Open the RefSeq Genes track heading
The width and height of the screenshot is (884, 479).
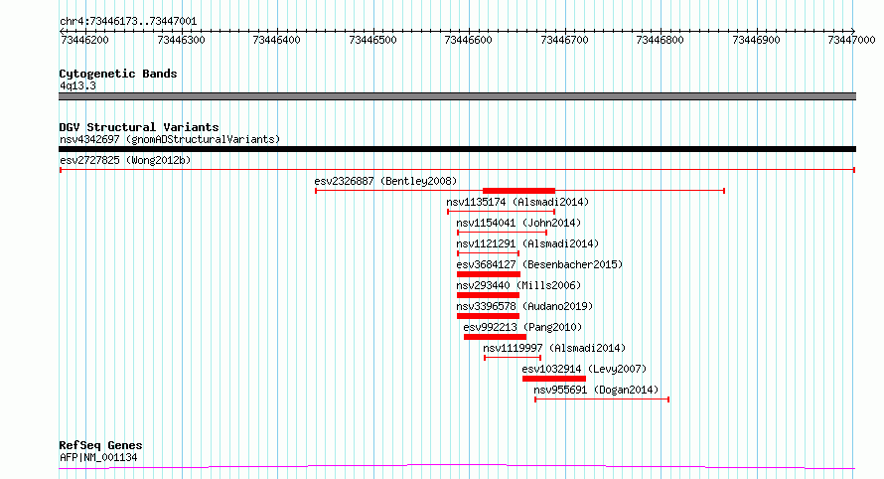[100, 446]
